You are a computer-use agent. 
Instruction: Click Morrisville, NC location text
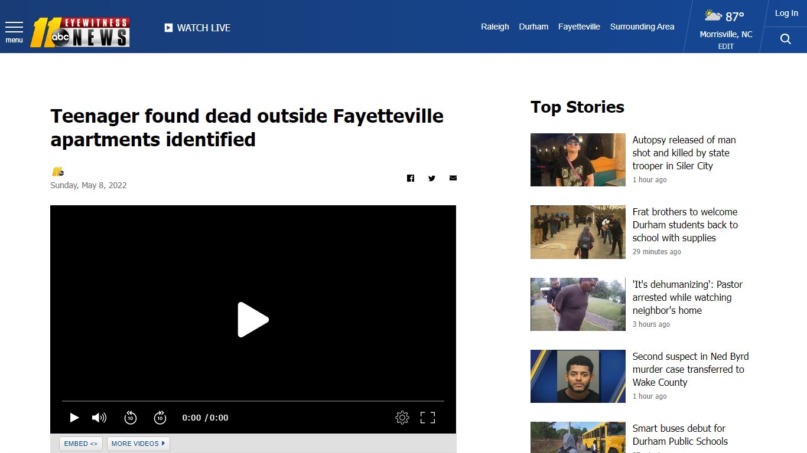tap(726, 34)
